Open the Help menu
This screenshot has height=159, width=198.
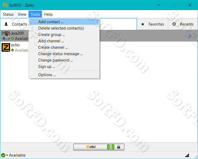tap(48, 14)
